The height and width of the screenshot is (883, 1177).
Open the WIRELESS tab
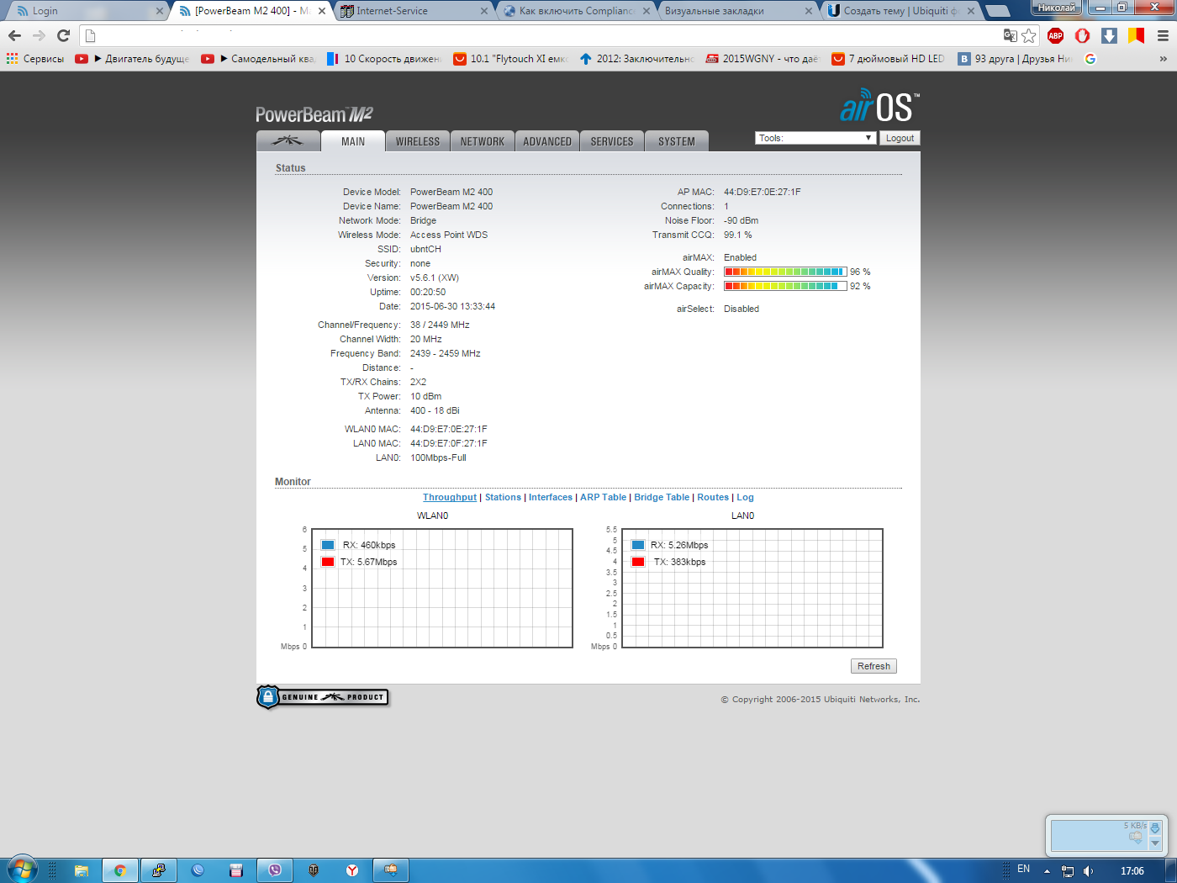coord(418,141)
